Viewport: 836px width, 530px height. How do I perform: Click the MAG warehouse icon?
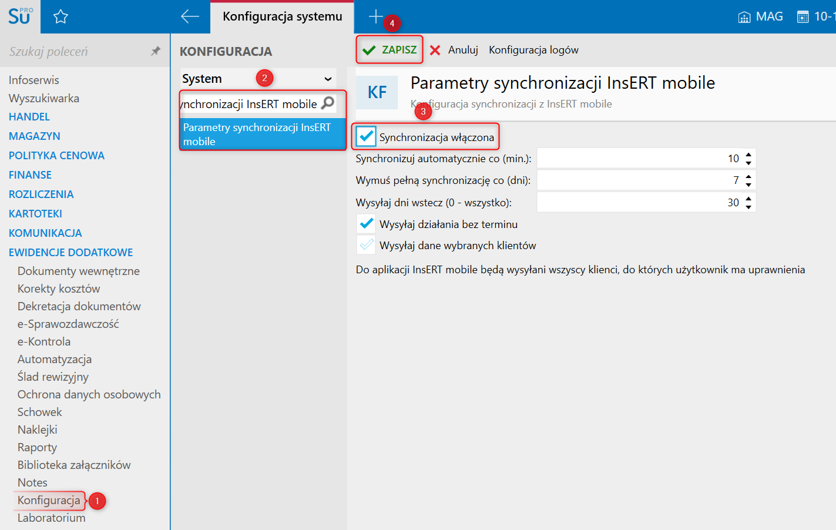pos(744,17)
